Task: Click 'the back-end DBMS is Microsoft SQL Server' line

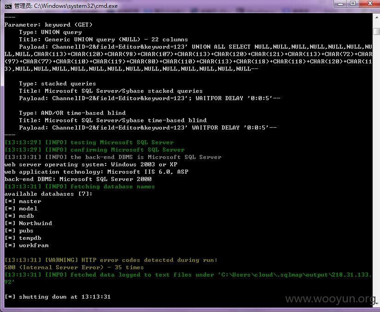Action: (x=113, y=157)
